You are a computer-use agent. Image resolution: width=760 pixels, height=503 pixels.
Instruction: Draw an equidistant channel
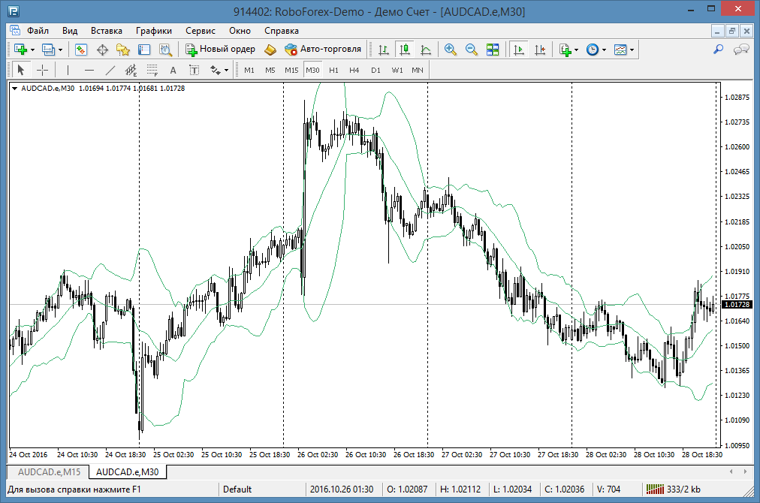131,71
